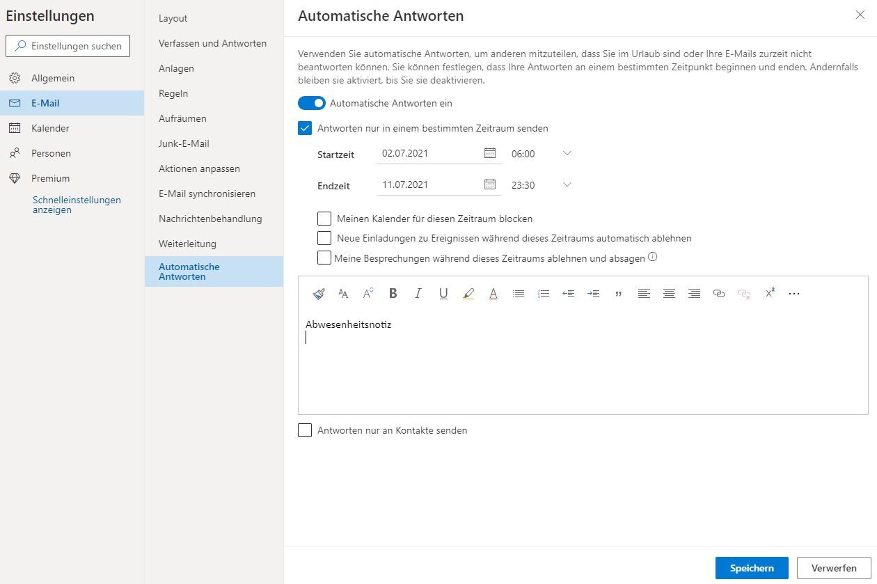Enable Antworten nur an Kontakte senden
877x584 pixels.
(305, 430)
